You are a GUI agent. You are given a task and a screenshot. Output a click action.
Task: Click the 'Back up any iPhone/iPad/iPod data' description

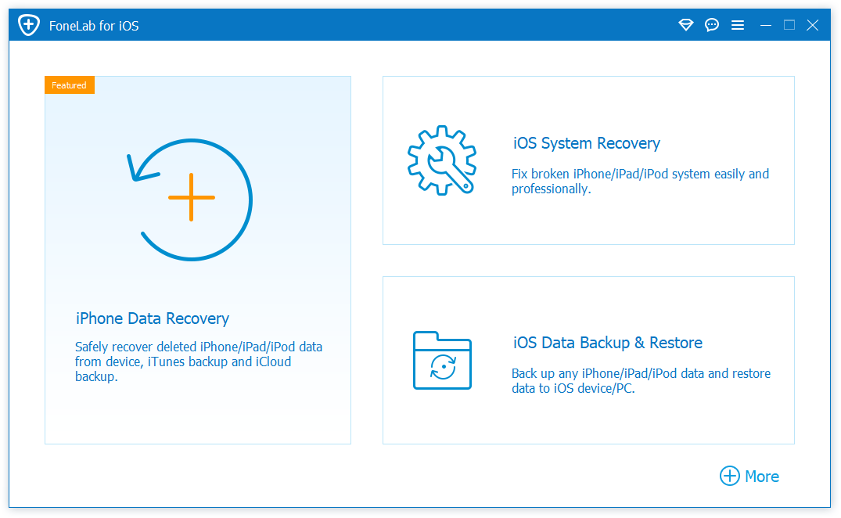point(641,381)
